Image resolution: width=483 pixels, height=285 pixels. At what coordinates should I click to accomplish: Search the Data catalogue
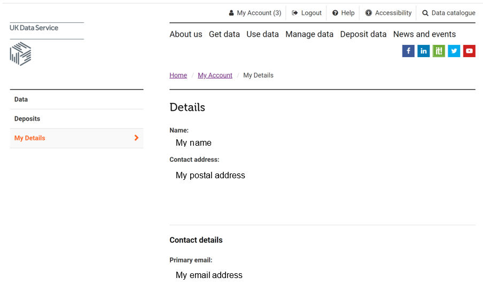coord(448,13)
